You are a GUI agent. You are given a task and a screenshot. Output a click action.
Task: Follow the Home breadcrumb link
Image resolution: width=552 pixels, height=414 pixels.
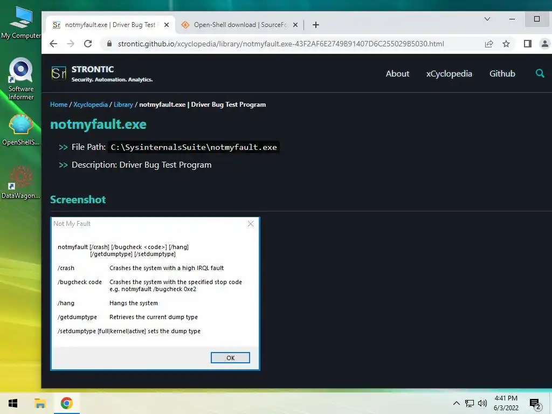(58, 105)
